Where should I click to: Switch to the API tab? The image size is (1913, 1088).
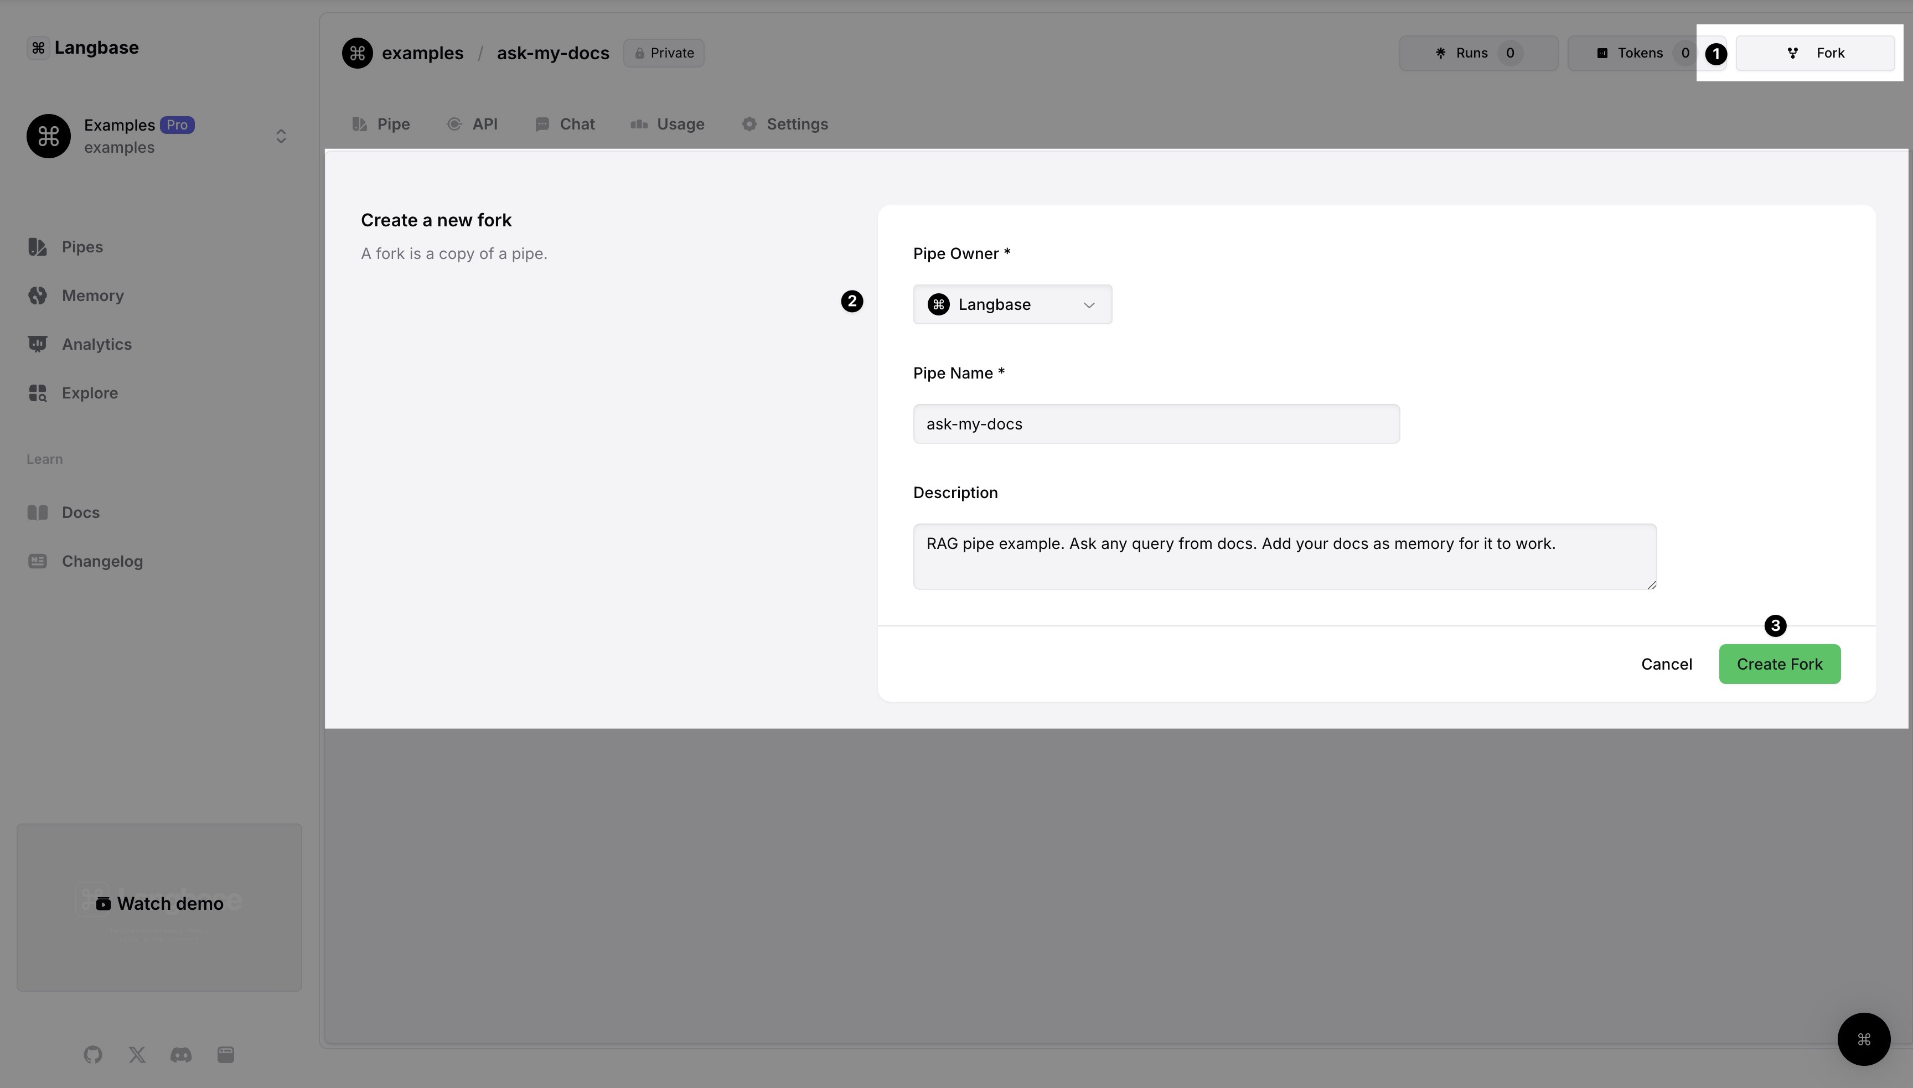pos(472,124)
